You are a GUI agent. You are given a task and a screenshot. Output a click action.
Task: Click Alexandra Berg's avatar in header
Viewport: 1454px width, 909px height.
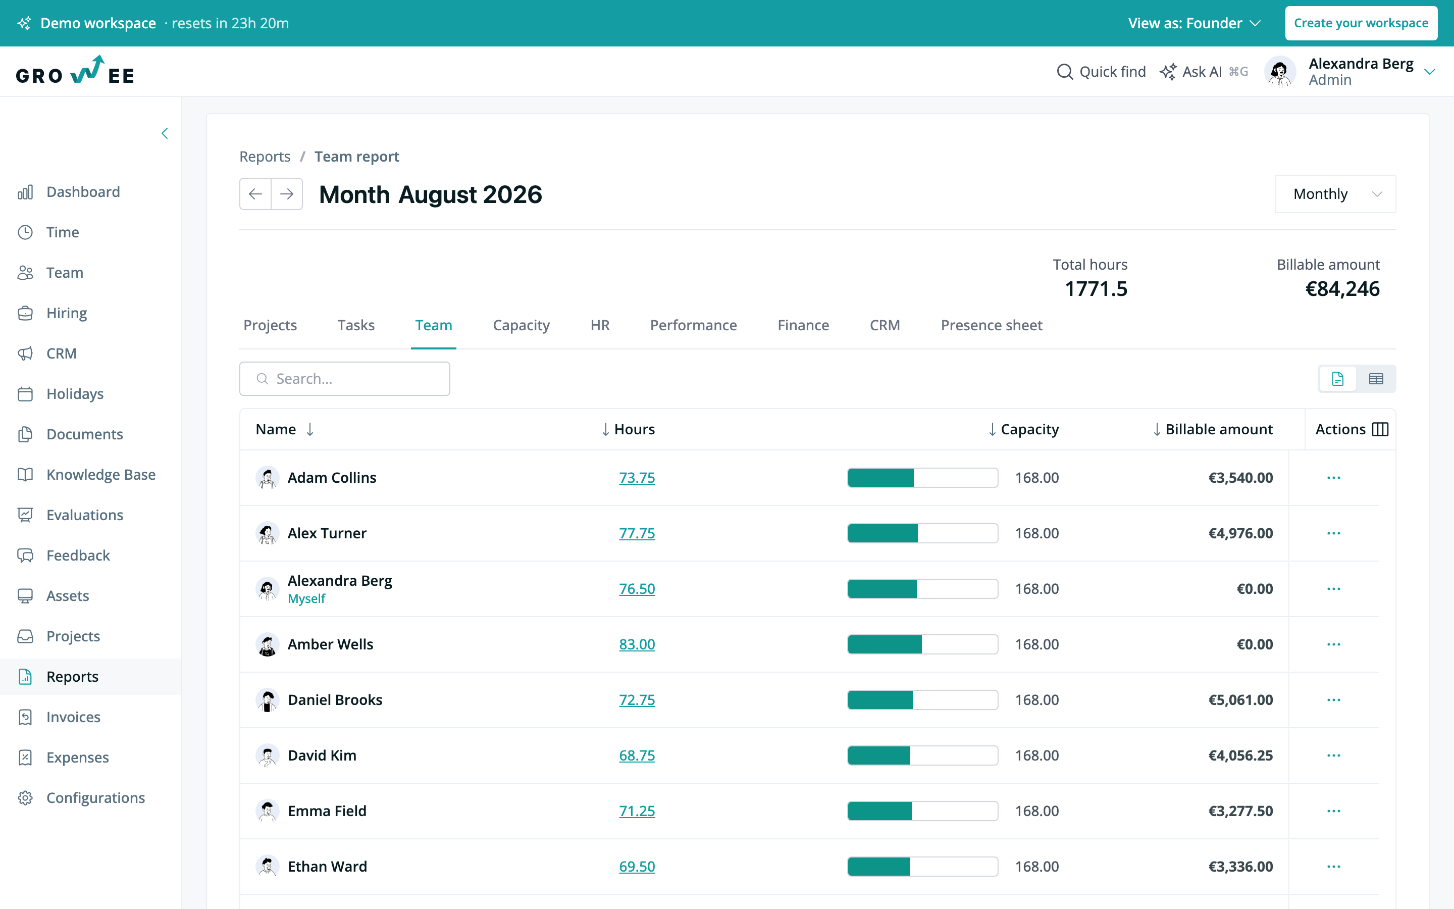click(1280, 72)
